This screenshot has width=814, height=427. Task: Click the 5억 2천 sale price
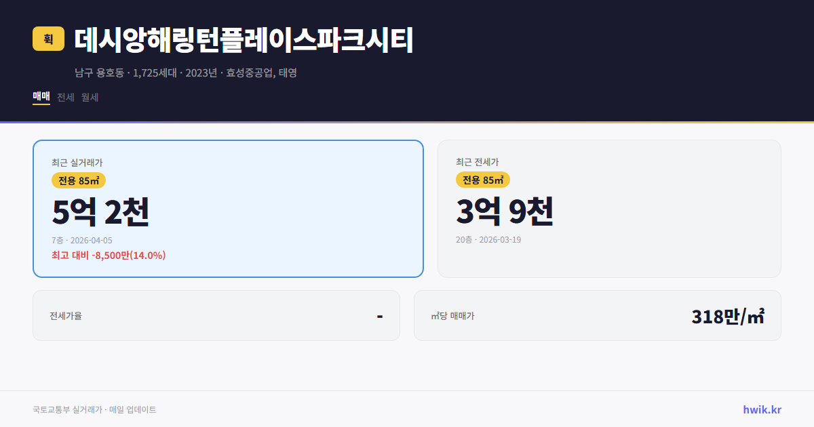pos(101,211)
